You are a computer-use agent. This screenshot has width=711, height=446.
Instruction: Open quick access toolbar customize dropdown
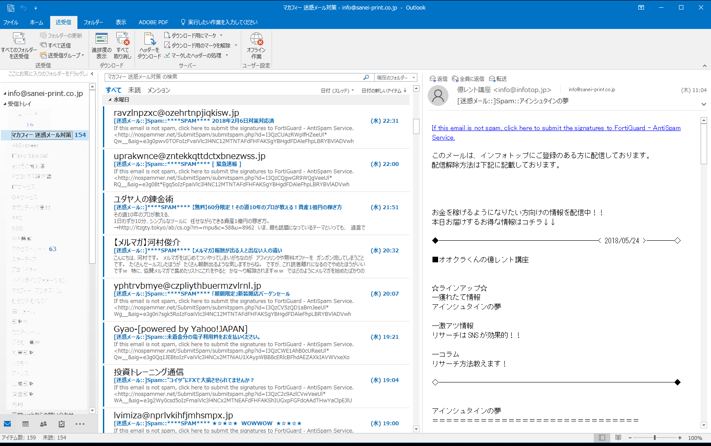tap(35, 8)
